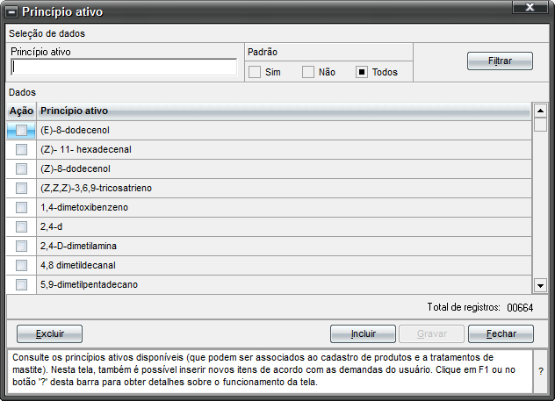The width and height of the screenshot is (555, 401).
Task: Click the Ação column header
Action: [x=21, y=111]
